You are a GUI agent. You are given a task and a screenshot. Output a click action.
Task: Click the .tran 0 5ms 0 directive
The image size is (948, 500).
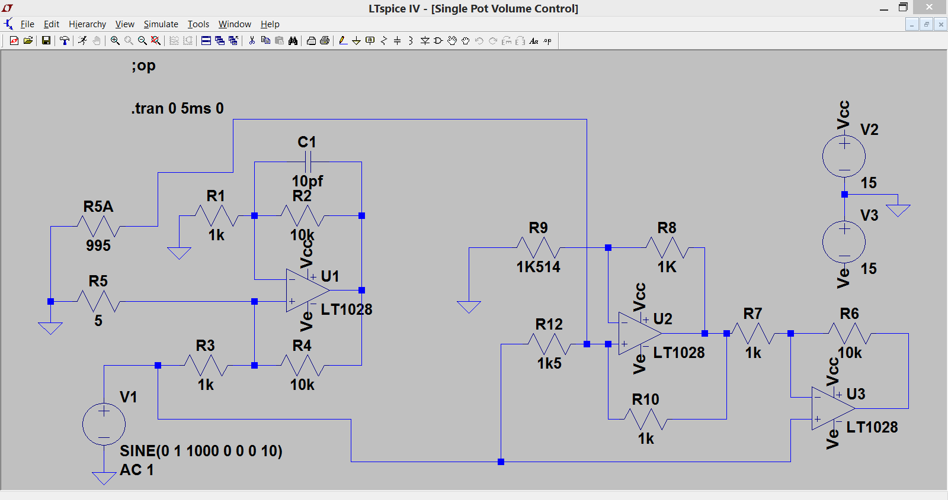[177, 108]
